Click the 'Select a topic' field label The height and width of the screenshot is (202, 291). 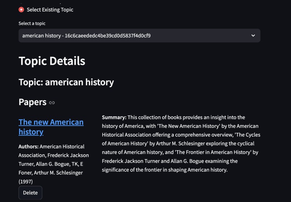coord(32,23)
